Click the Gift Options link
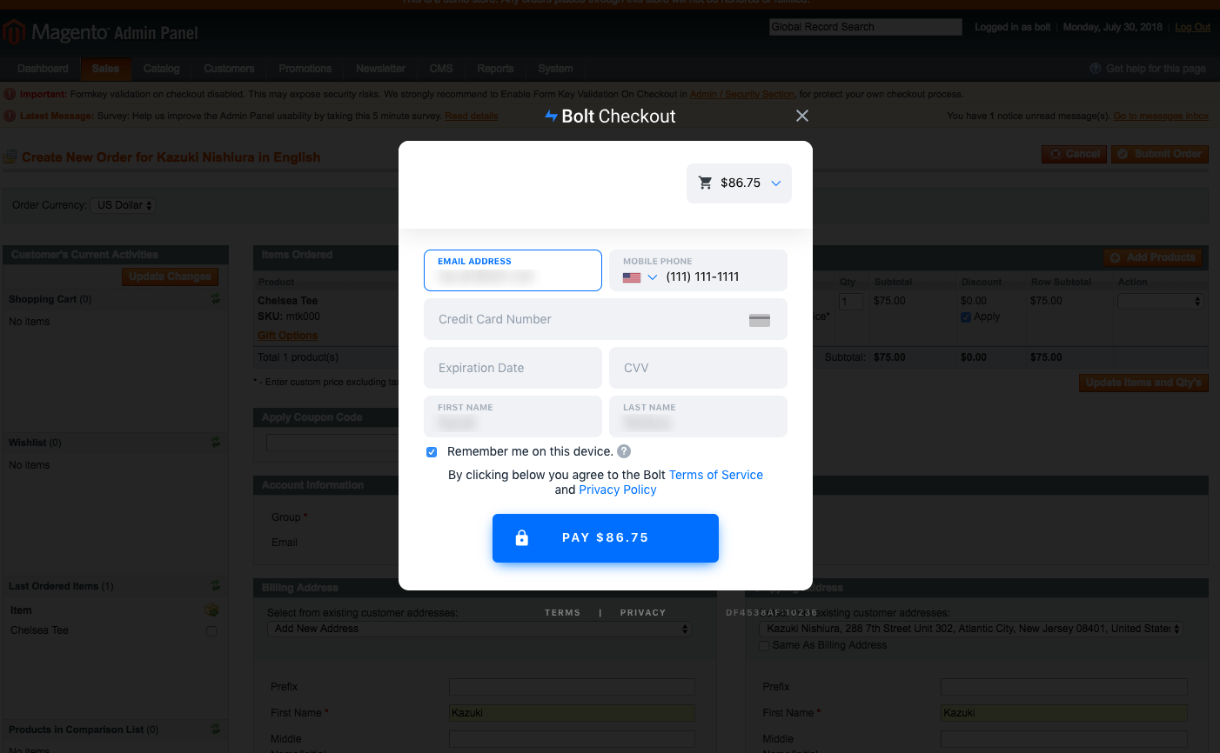This screenshot has width=1220, height=753. [x=287, y=336]
